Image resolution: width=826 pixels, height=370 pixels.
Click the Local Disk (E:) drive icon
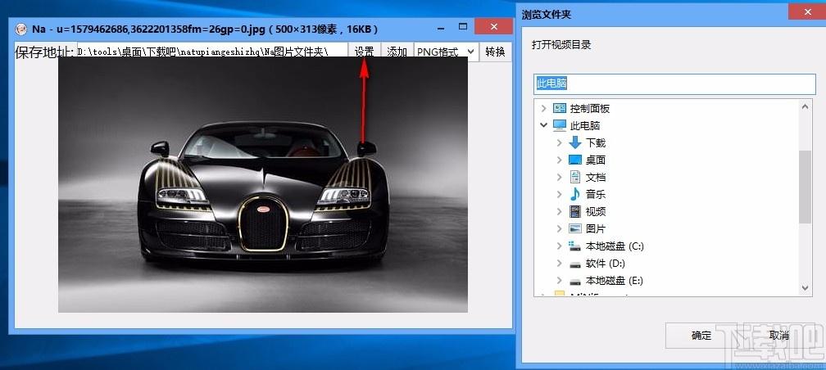point(574,281)
